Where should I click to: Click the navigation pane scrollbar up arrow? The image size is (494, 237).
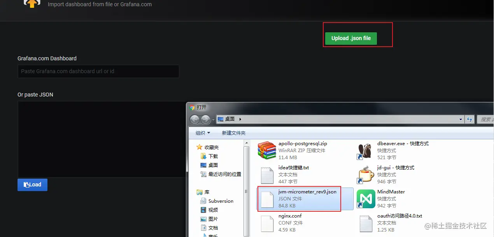pyautogui.click(x=246, y=143)
